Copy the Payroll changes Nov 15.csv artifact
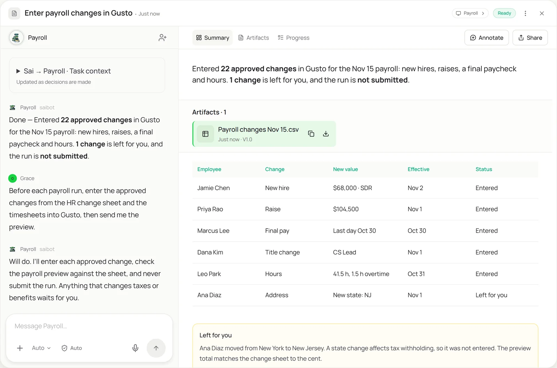Viewport: 557px width, 368px height. [311, 134]
